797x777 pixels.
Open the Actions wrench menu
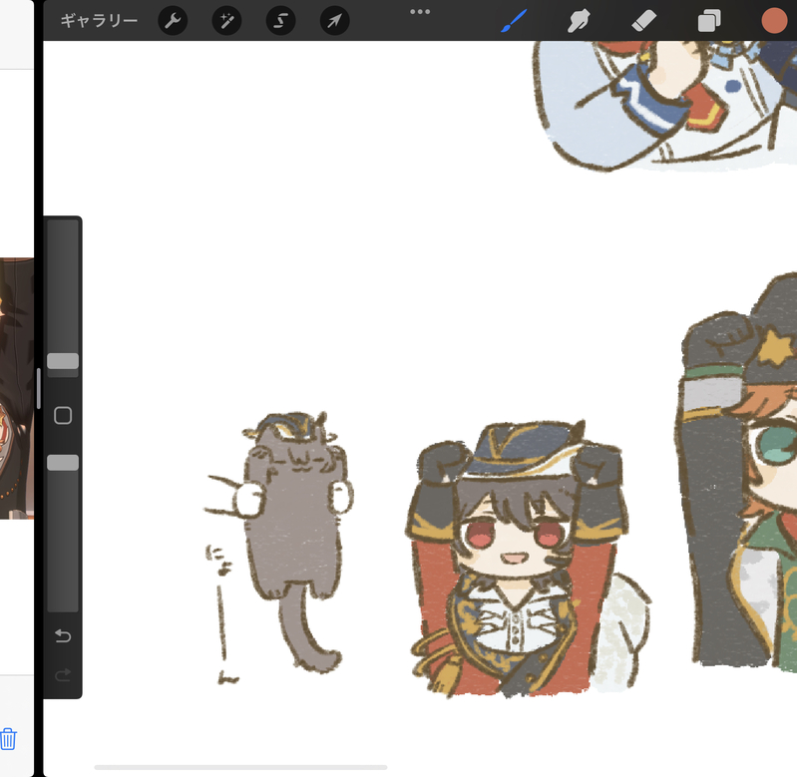pyautogui.click(x=173, y=21)
